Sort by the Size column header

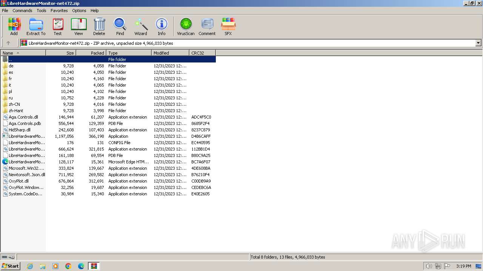[x=61, y=53]
